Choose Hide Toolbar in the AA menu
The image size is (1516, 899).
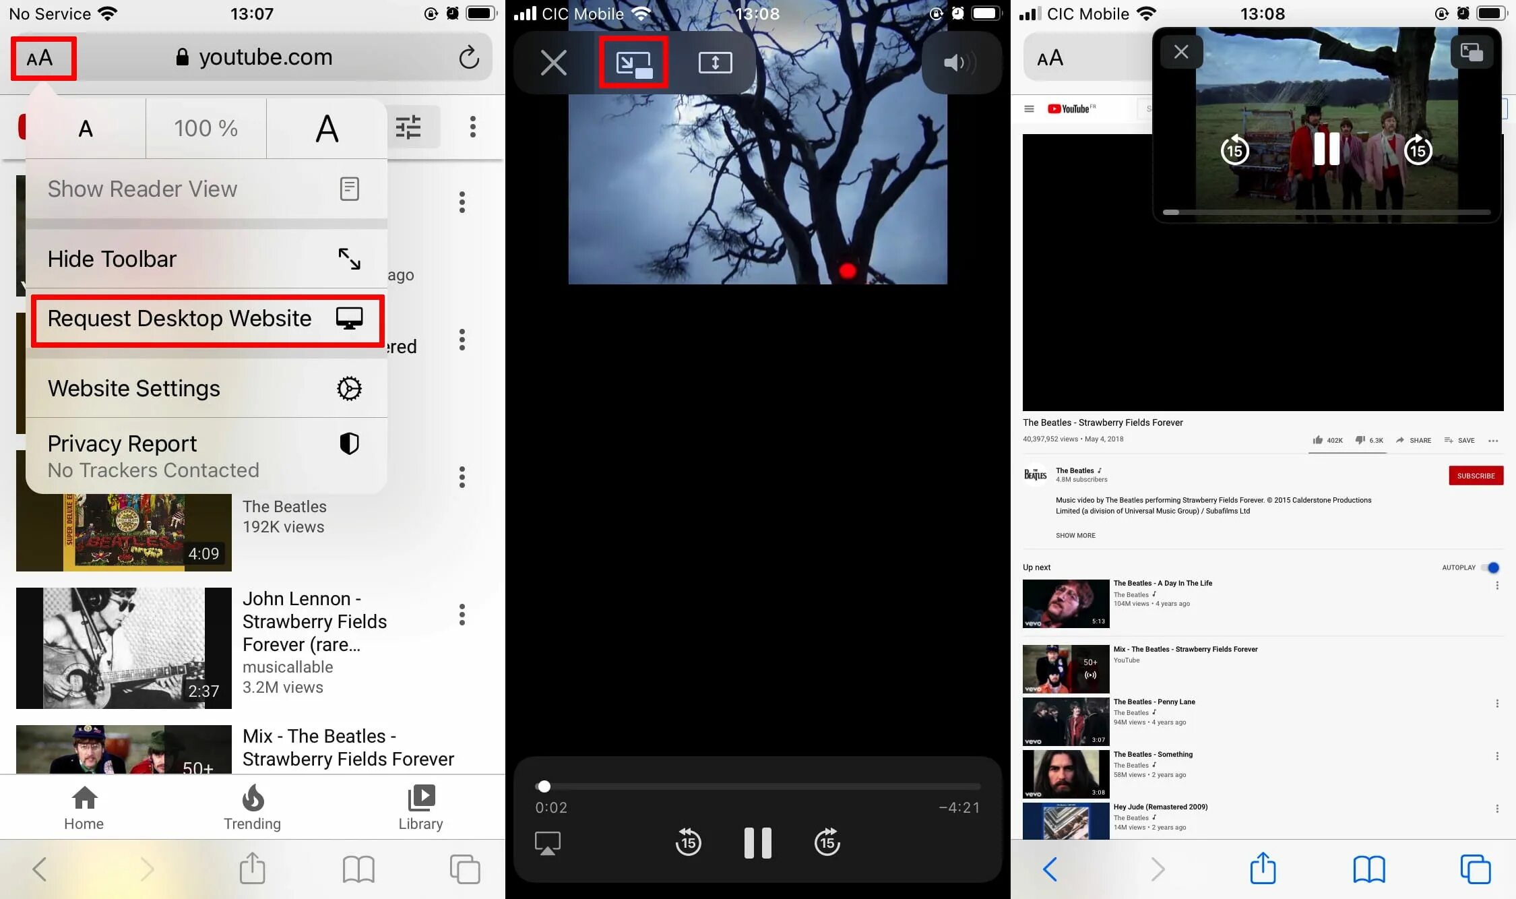tap(206, 259)
